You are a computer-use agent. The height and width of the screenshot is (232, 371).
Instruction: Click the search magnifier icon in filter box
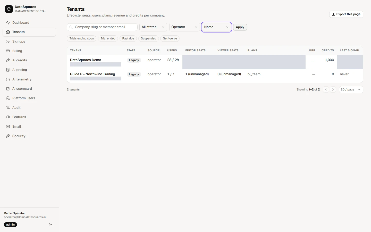71,27
